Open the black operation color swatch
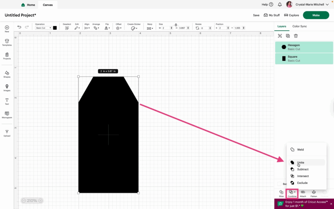 pos(55,28)
